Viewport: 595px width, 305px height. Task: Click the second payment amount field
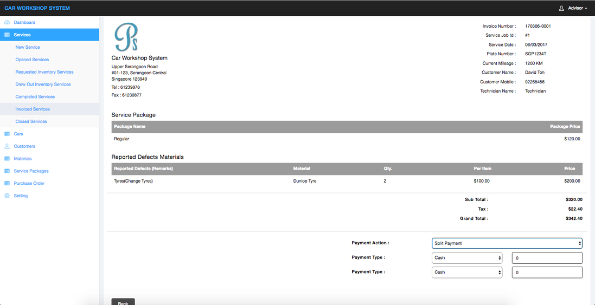coord(547,272)
